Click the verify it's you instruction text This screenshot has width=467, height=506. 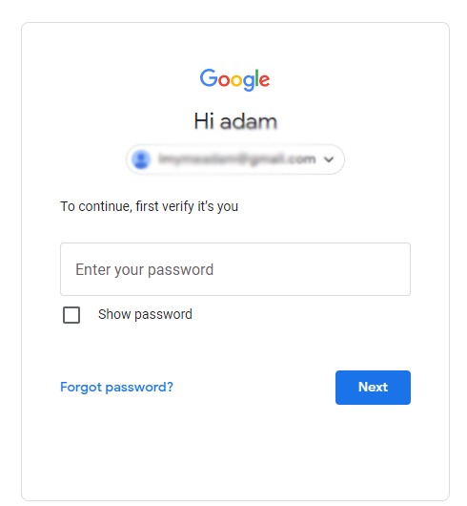pos(149,206)
